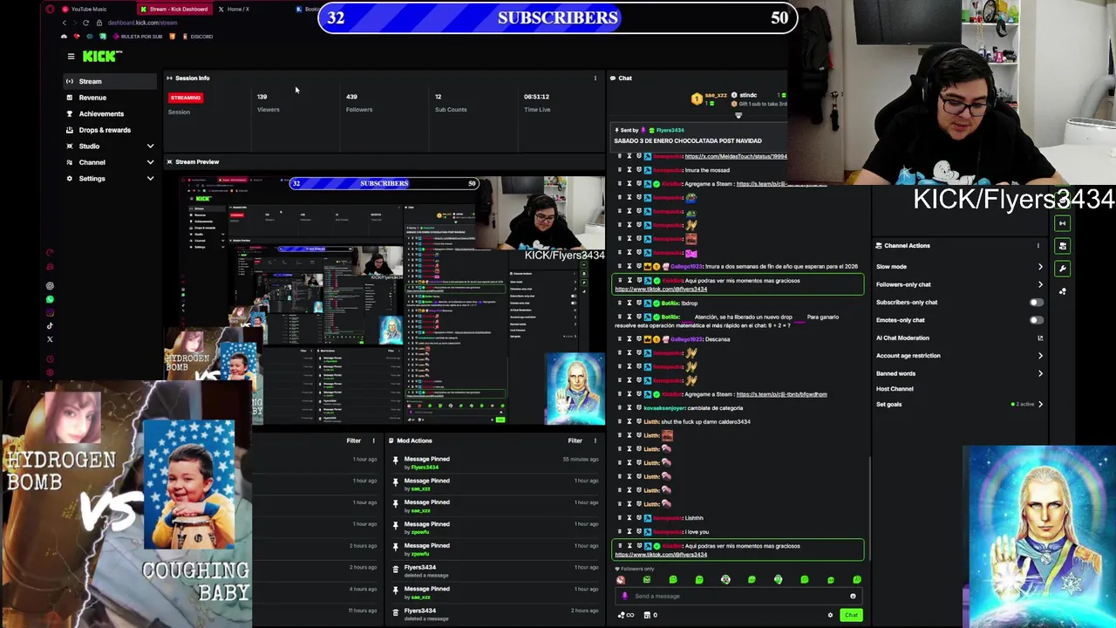
Task: Open the TikTok link in the last highlighted chat message
Action: pos(661,555)
